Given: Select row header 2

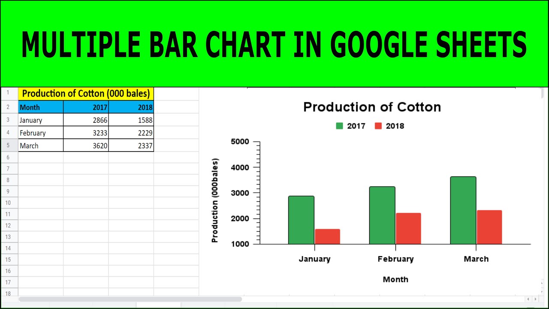Looking at the screenshot, I should pyautogui.click(x=9, y=107).
